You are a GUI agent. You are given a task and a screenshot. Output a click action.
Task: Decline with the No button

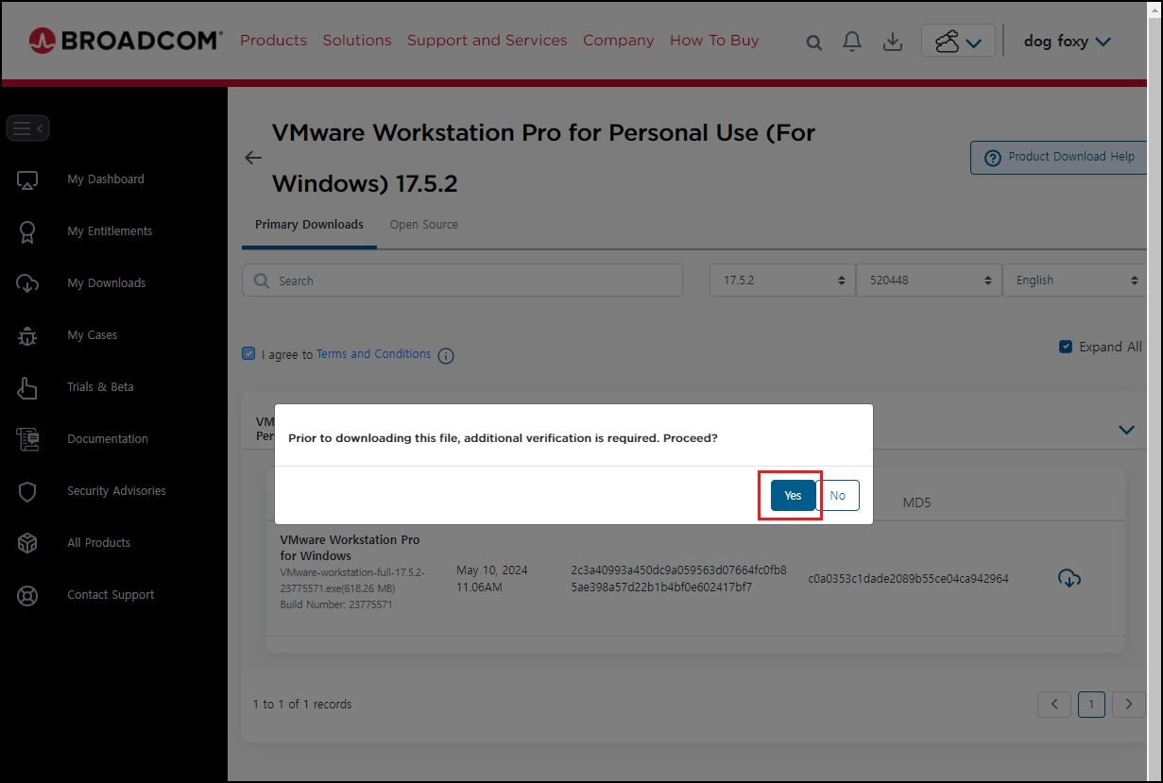[x=838, y=496]
